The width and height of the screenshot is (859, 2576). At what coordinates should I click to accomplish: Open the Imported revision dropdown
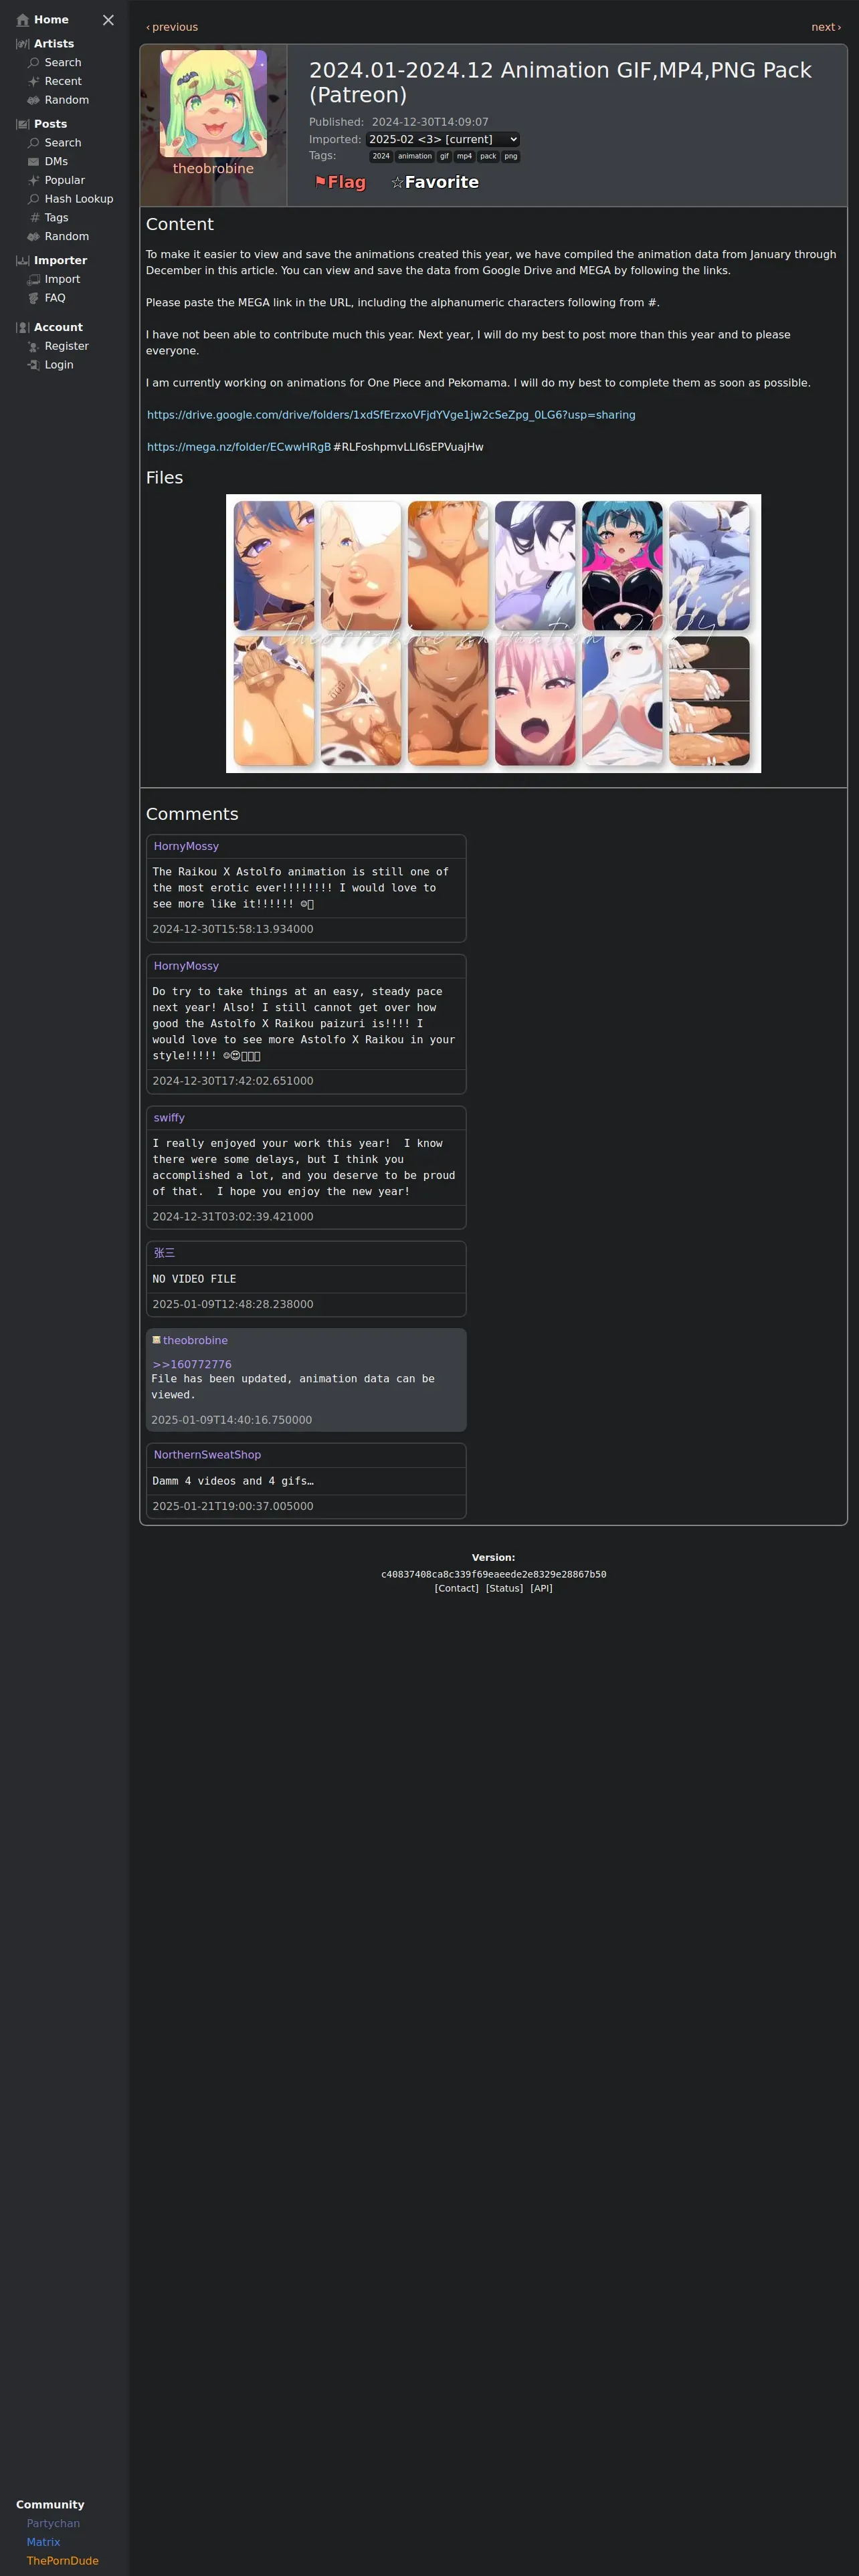442,140
